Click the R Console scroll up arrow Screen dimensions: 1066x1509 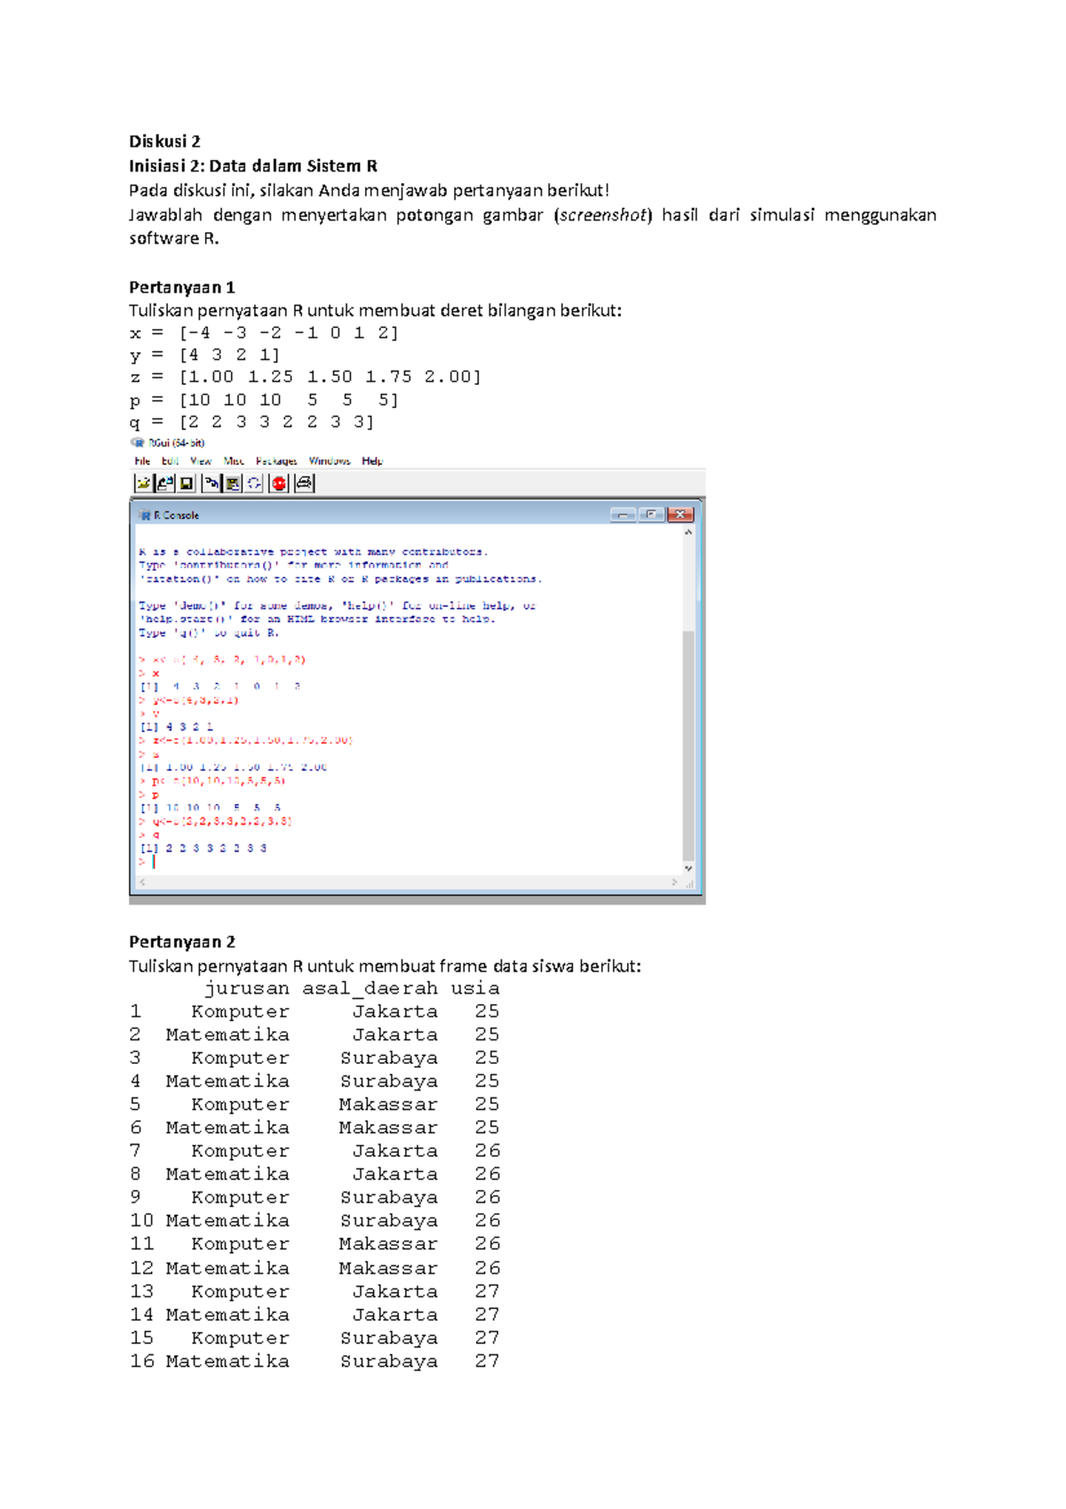pyautogui.click(x=688, y=532)
